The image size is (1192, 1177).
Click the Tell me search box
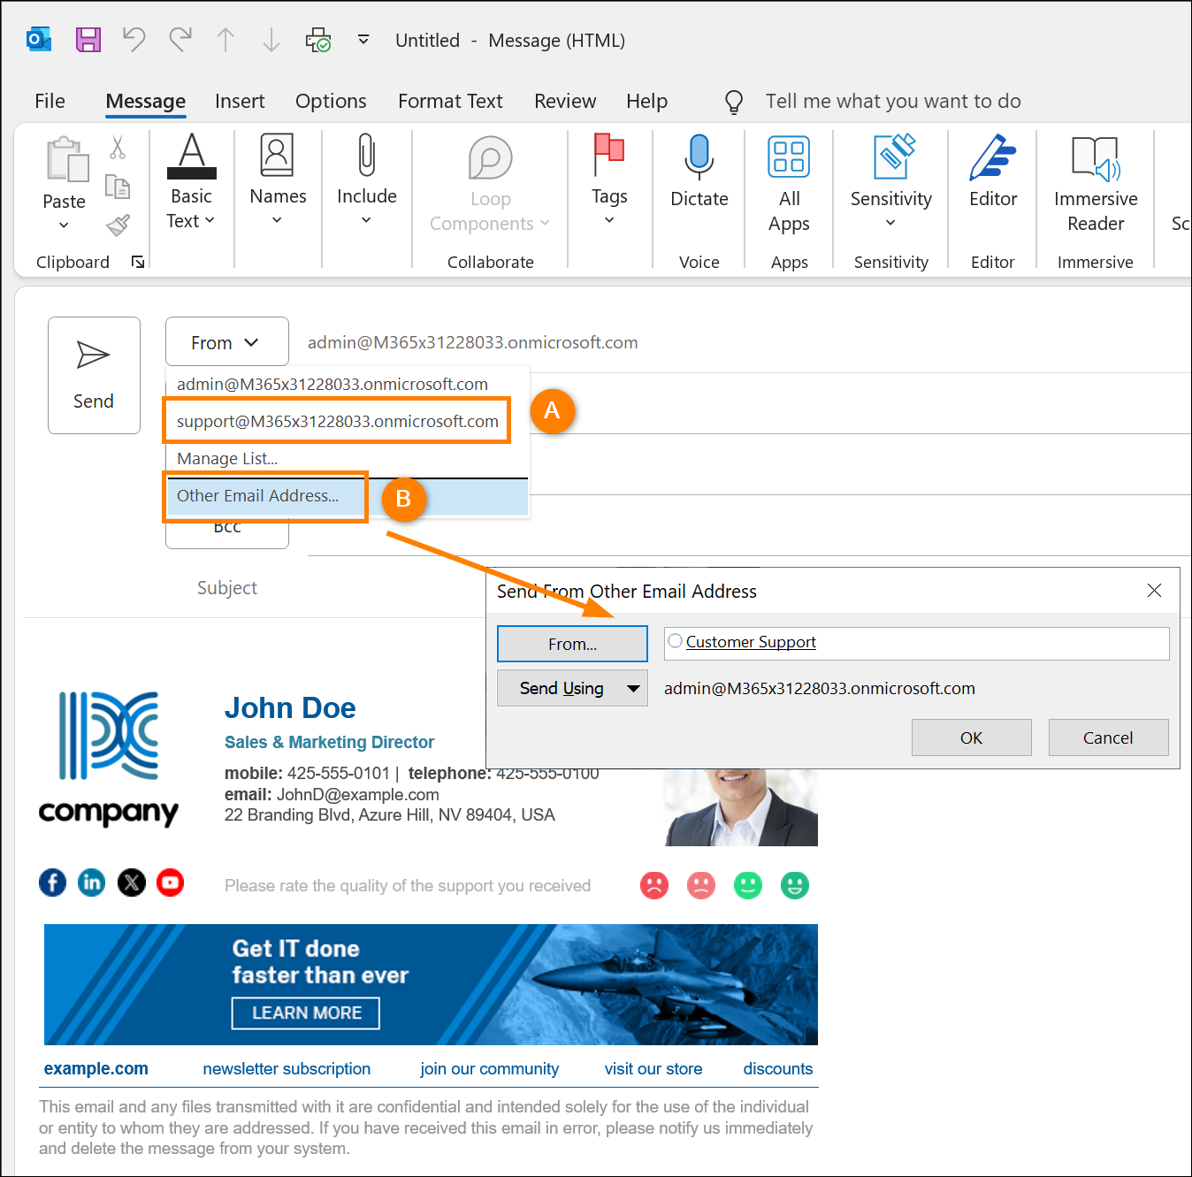click(892, 102)
